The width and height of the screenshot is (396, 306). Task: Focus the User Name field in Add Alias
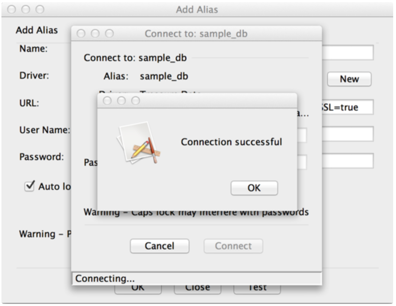pos(347,134)
